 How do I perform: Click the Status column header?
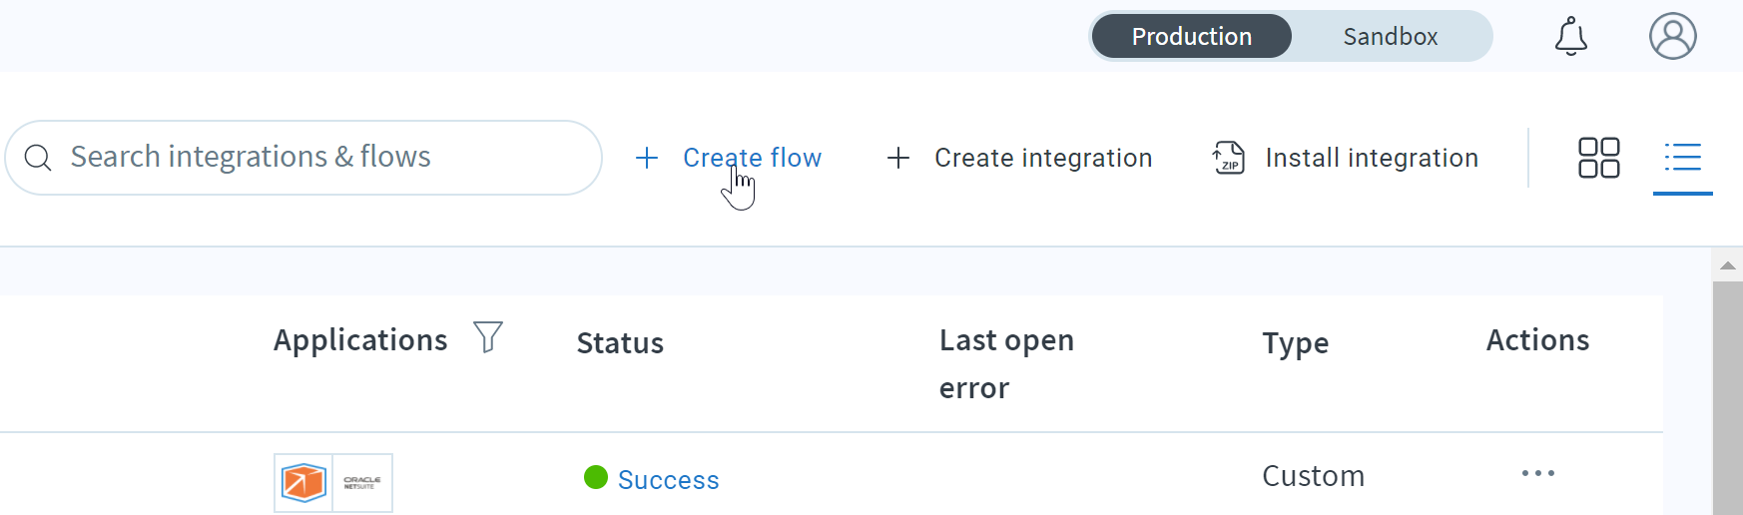pos(620,342)
